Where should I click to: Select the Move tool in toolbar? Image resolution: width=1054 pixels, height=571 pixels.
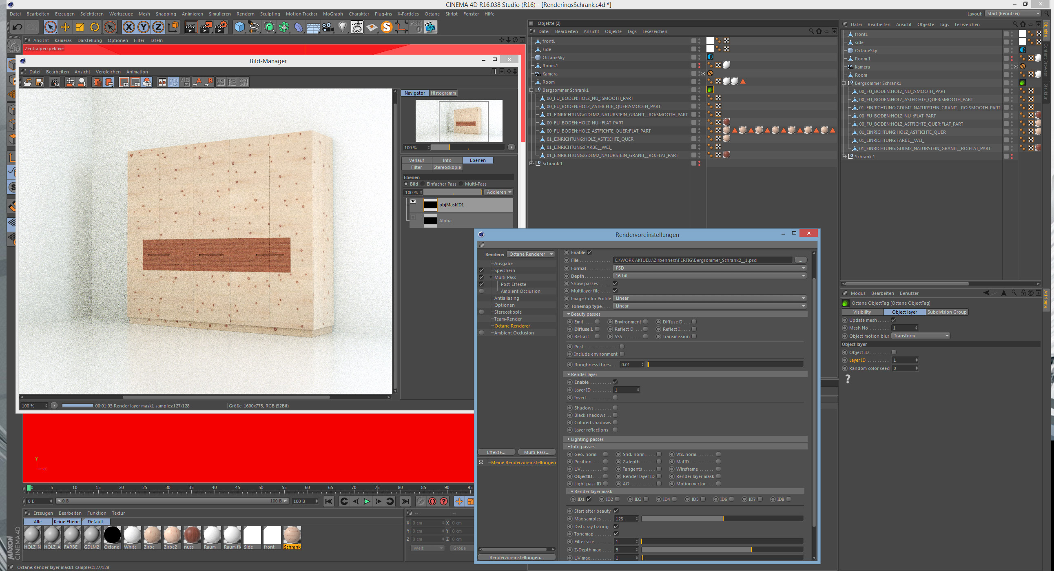[x=65, y=27]
